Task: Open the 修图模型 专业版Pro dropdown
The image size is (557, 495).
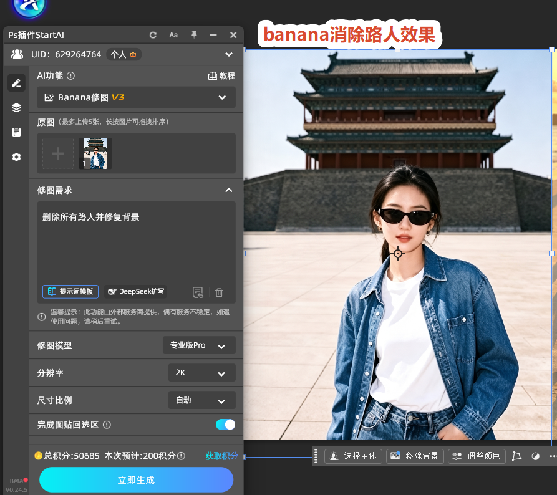Action: [199, 345]
